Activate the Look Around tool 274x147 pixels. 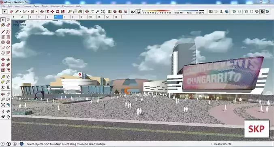8,111
